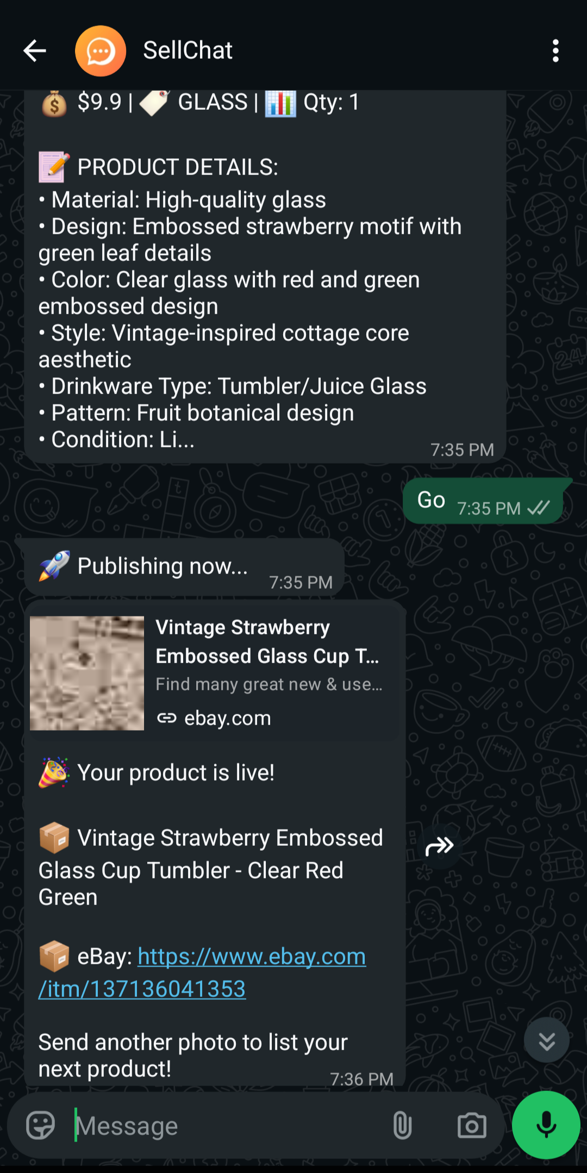Image resolution: width=587 pixels, height=1173 pixels.
Task: Tap the rocket Publishing now message
Action: coord(163,566)
